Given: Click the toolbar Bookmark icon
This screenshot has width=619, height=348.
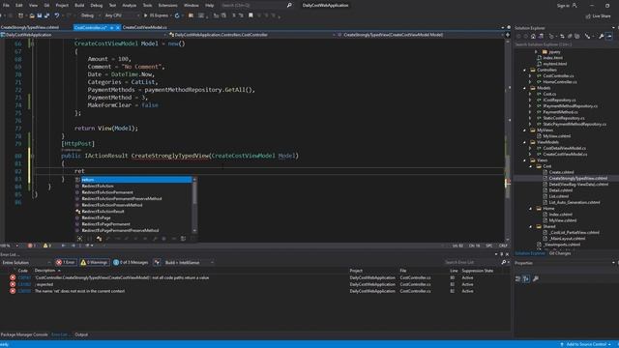Looking at the screenshot, I should pos(251,15).
